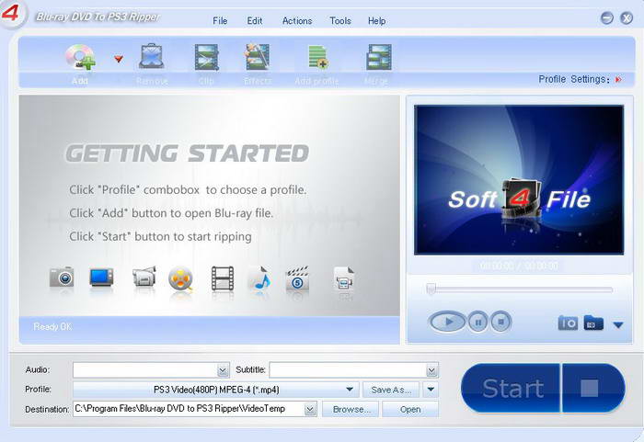Open the Subtitle dropdown
This screenshot has height=442, width=644.
click(x=431, y=370)
